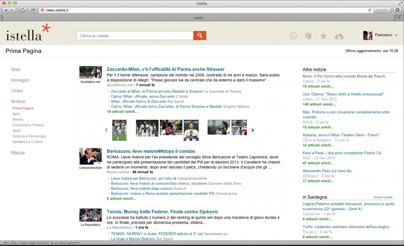Open Keon e Peak smartphone Firefox Os link
404x246 pixels.
click(x=342, y=153)
